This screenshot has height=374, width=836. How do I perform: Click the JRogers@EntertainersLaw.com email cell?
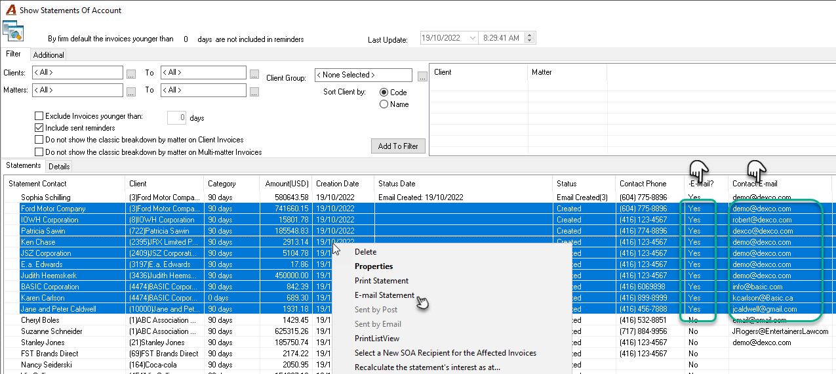[780, 331]
